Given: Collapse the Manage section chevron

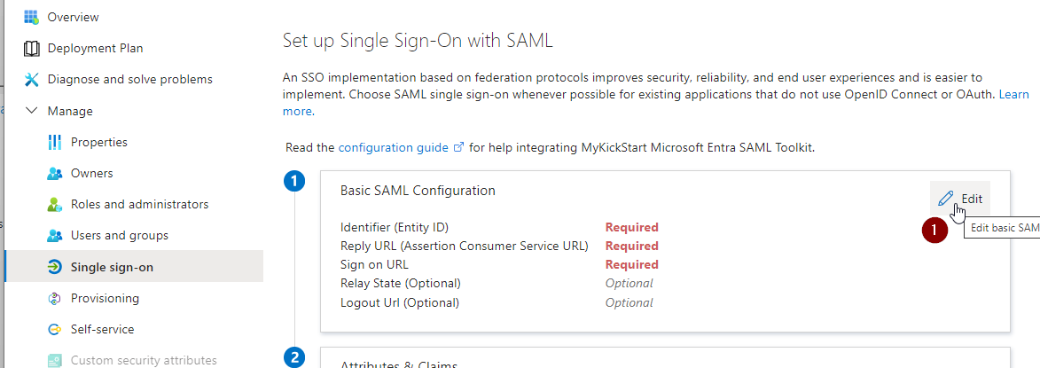Looking at the screenshot, I should click(32, 111).
